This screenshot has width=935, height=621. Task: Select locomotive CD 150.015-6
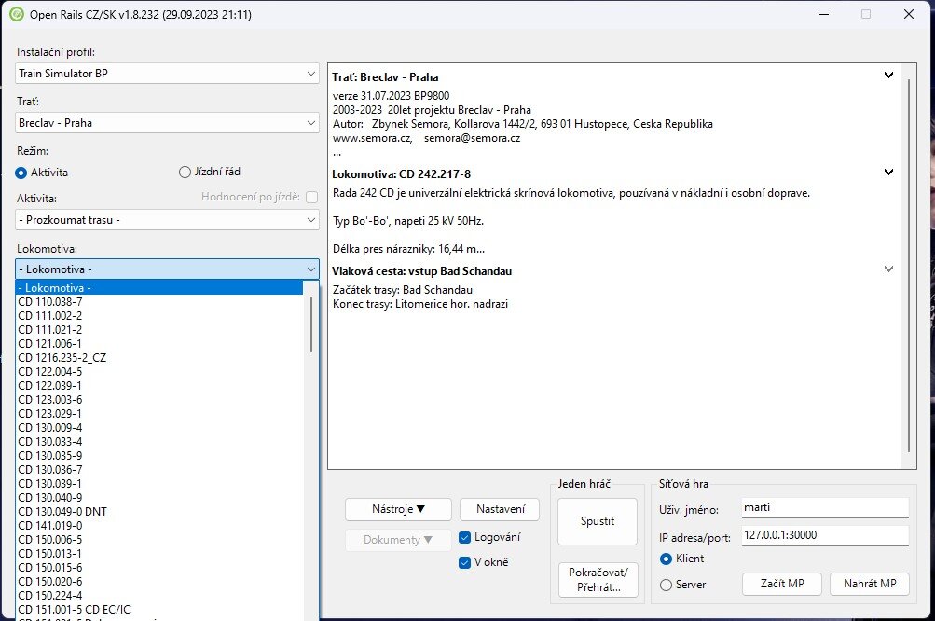pos(159,568)
